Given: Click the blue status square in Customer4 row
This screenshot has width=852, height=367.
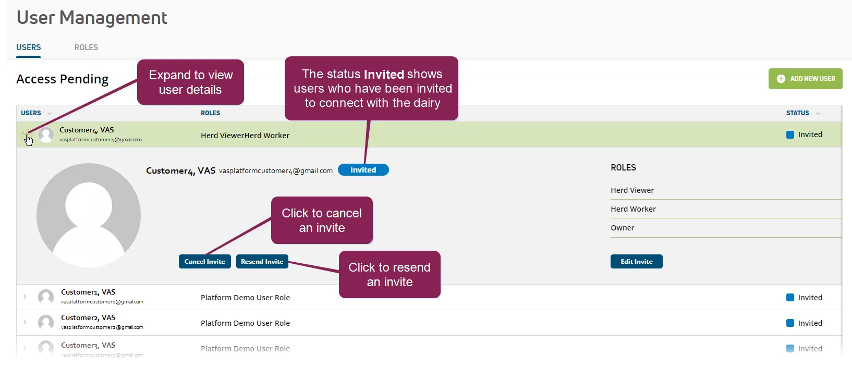Looking at the screenshot, I should tap(790, 134).
